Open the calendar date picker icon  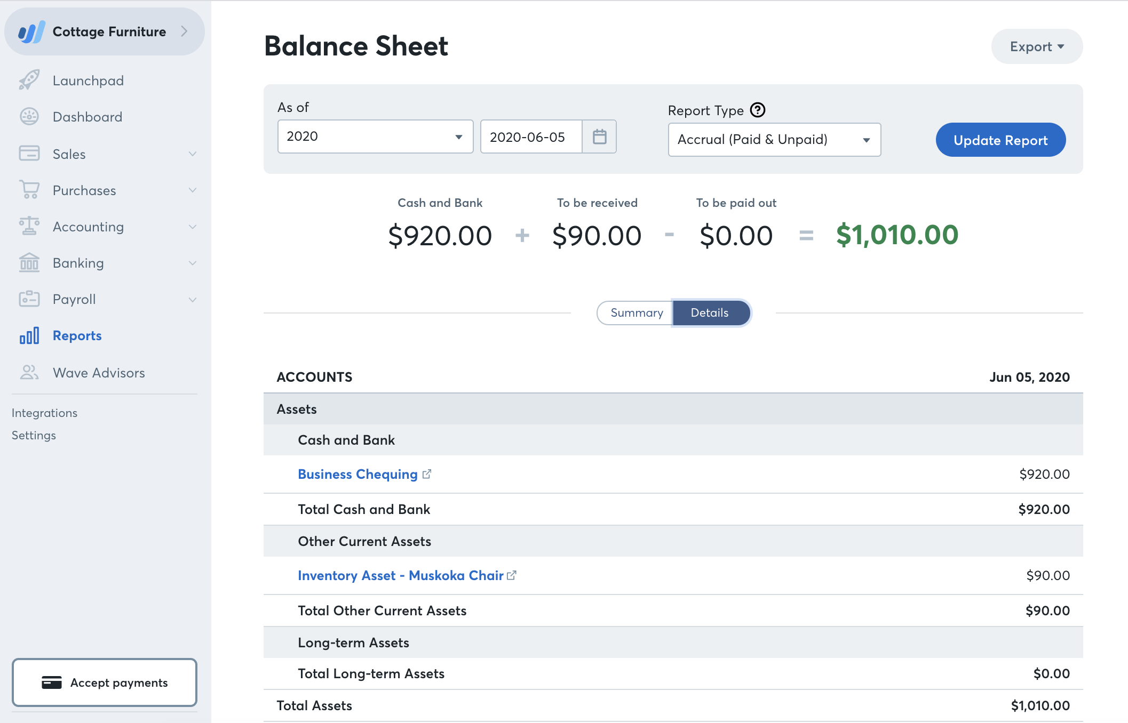[x=599, y=136]
